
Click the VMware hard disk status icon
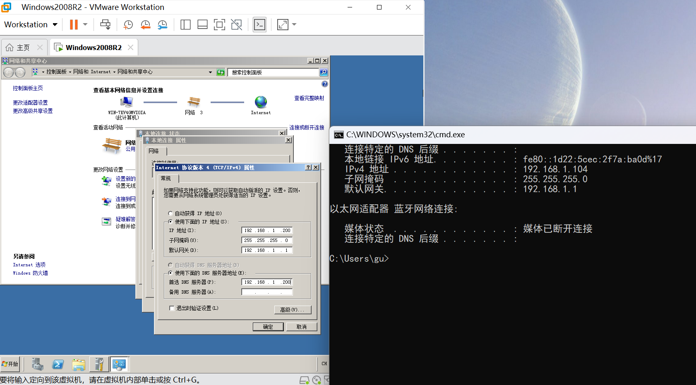(304, 380)
